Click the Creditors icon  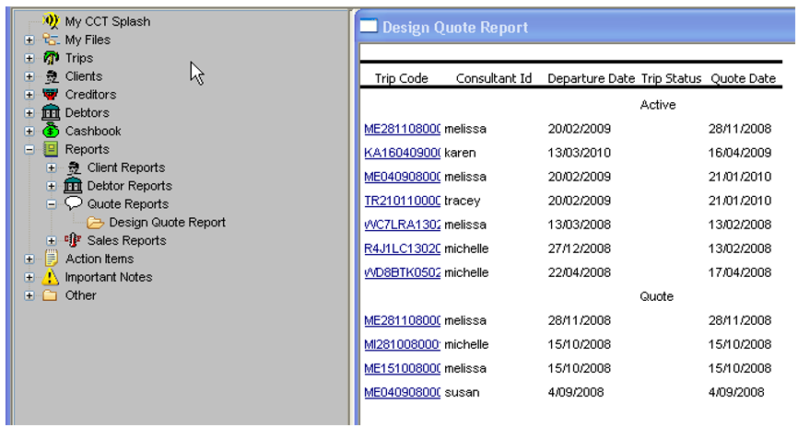coord(51,95)
